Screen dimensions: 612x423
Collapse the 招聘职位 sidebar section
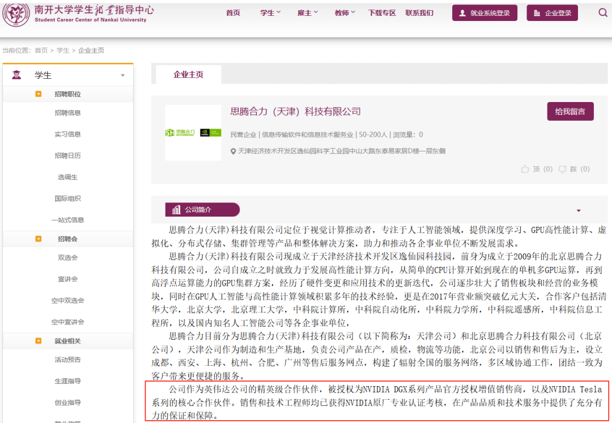click(x=39, y=94)
